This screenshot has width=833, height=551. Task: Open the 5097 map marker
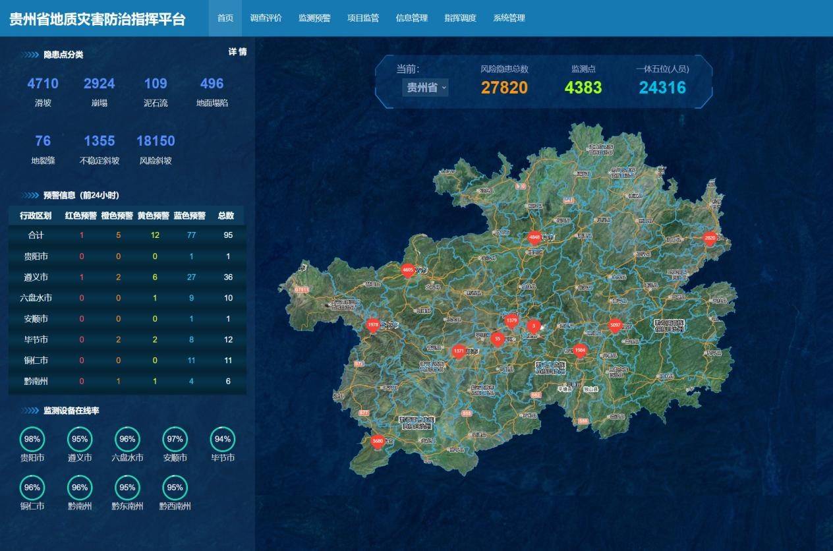pyautogui.click(x=616, y=325)
